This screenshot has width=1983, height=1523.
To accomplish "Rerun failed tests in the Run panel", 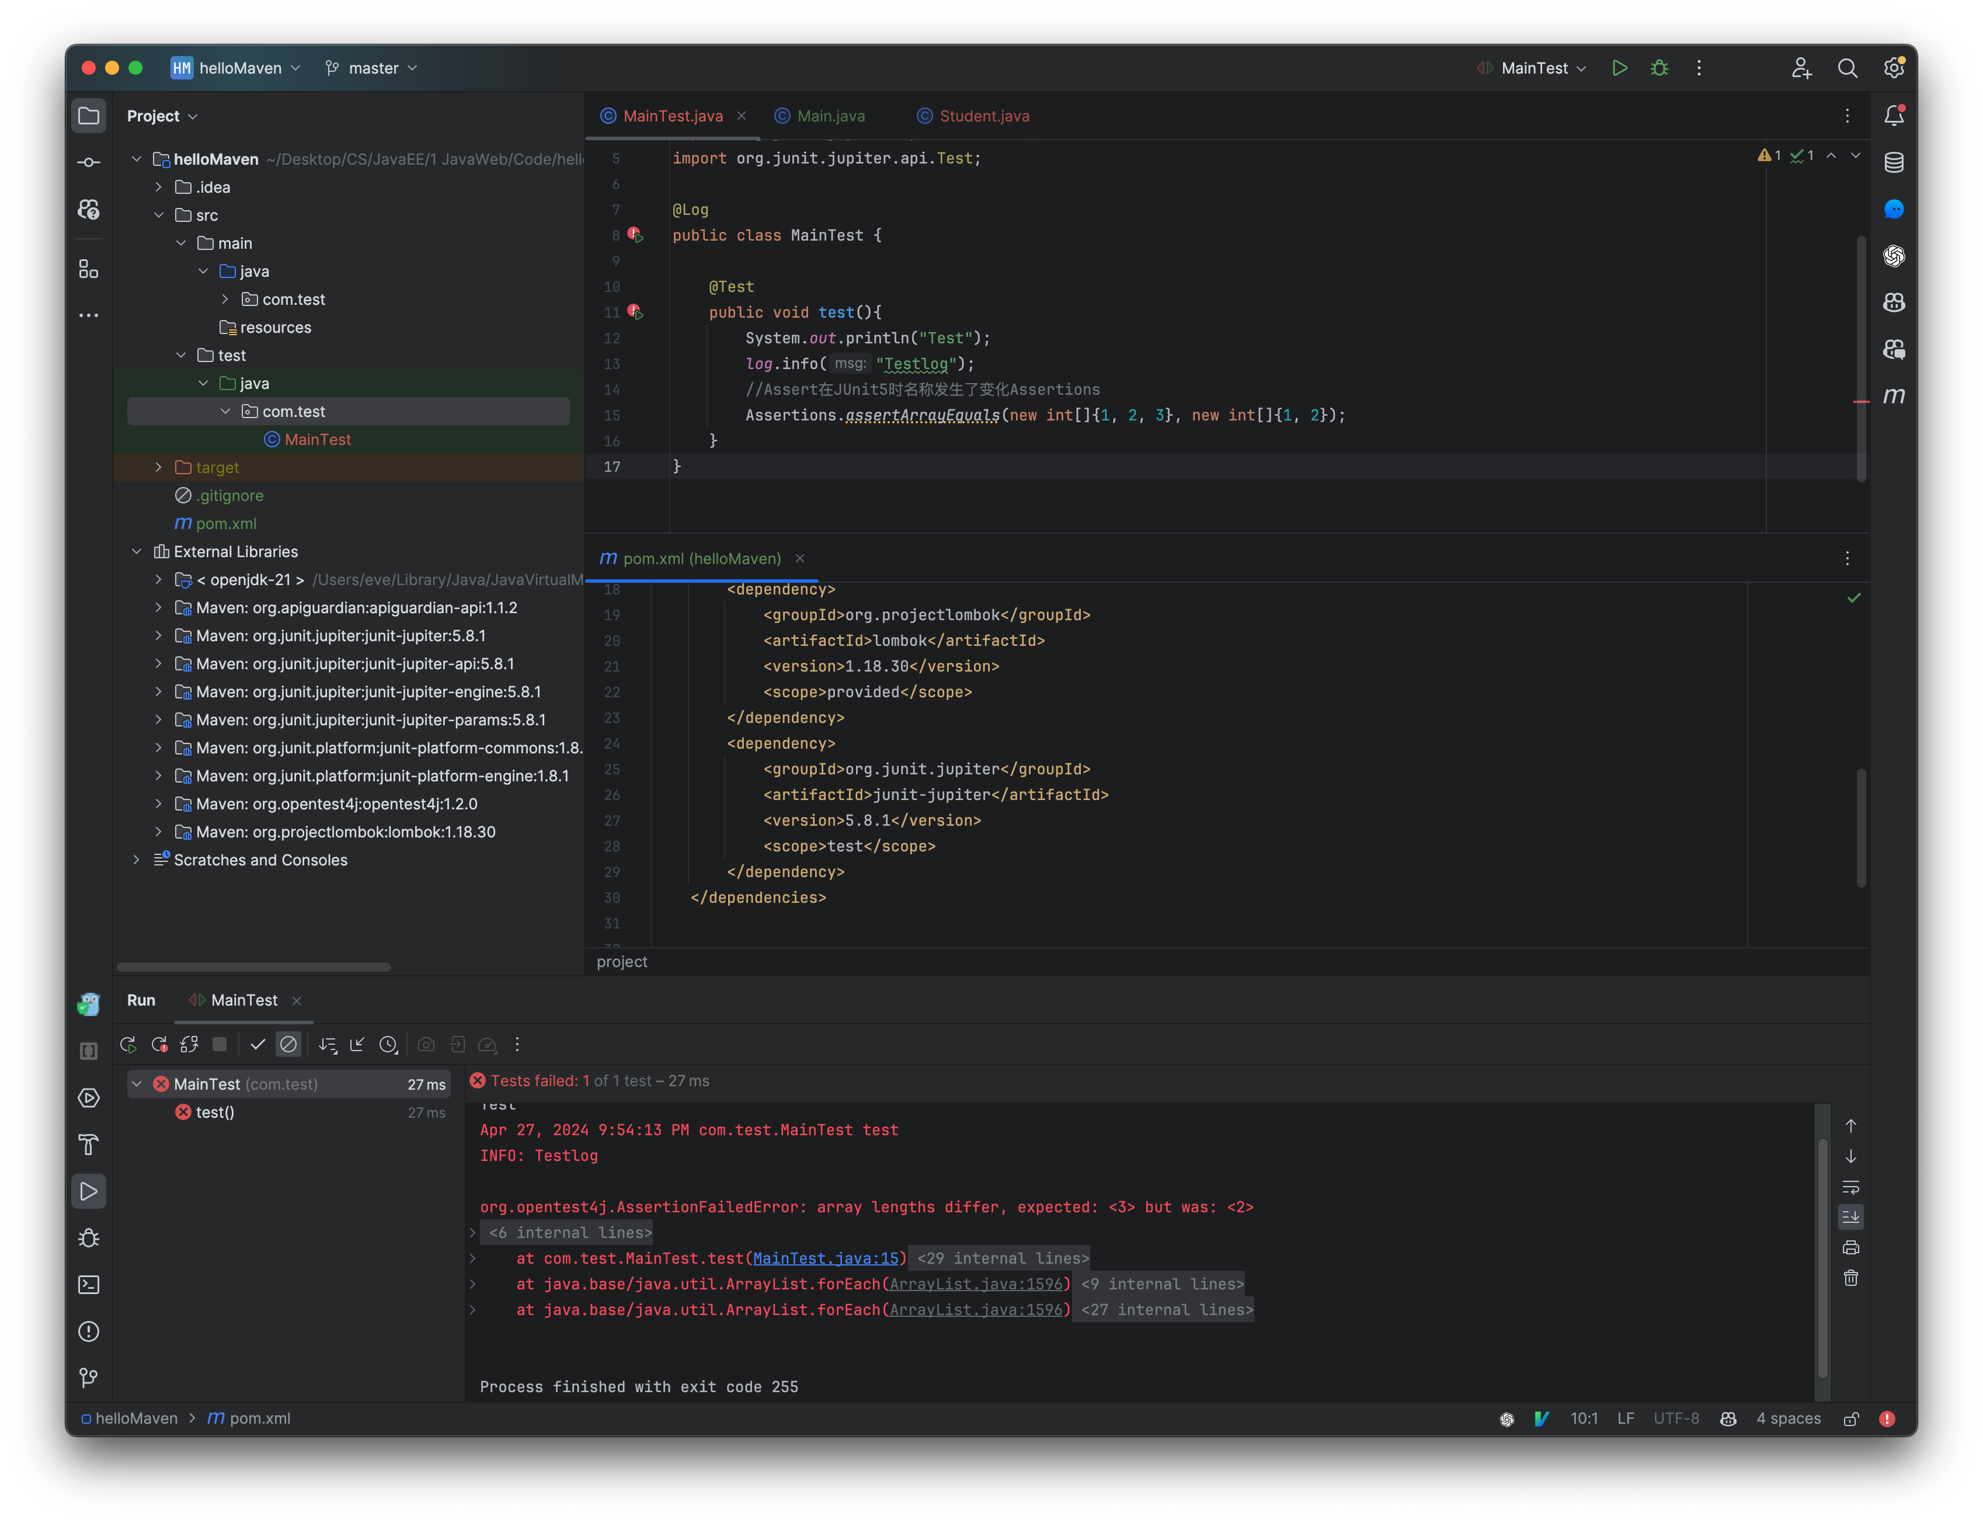I will coord(159,1044).
